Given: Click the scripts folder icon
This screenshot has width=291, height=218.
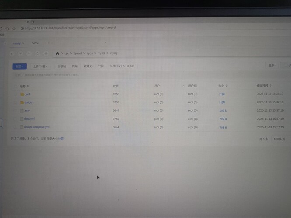Looking at the screenshot, I should coord(21,102).
